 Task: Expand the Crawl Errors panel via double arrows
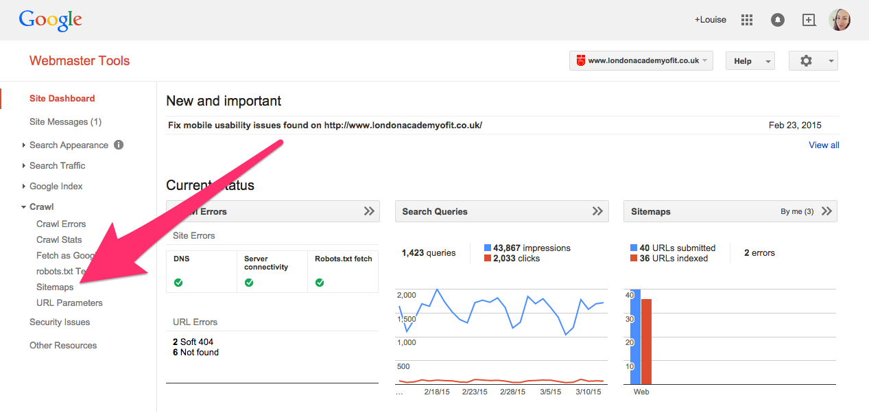click(370, 211)
